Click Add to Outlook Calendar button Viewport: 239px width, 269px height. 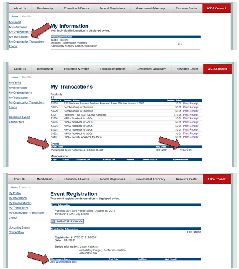point(67,221)
